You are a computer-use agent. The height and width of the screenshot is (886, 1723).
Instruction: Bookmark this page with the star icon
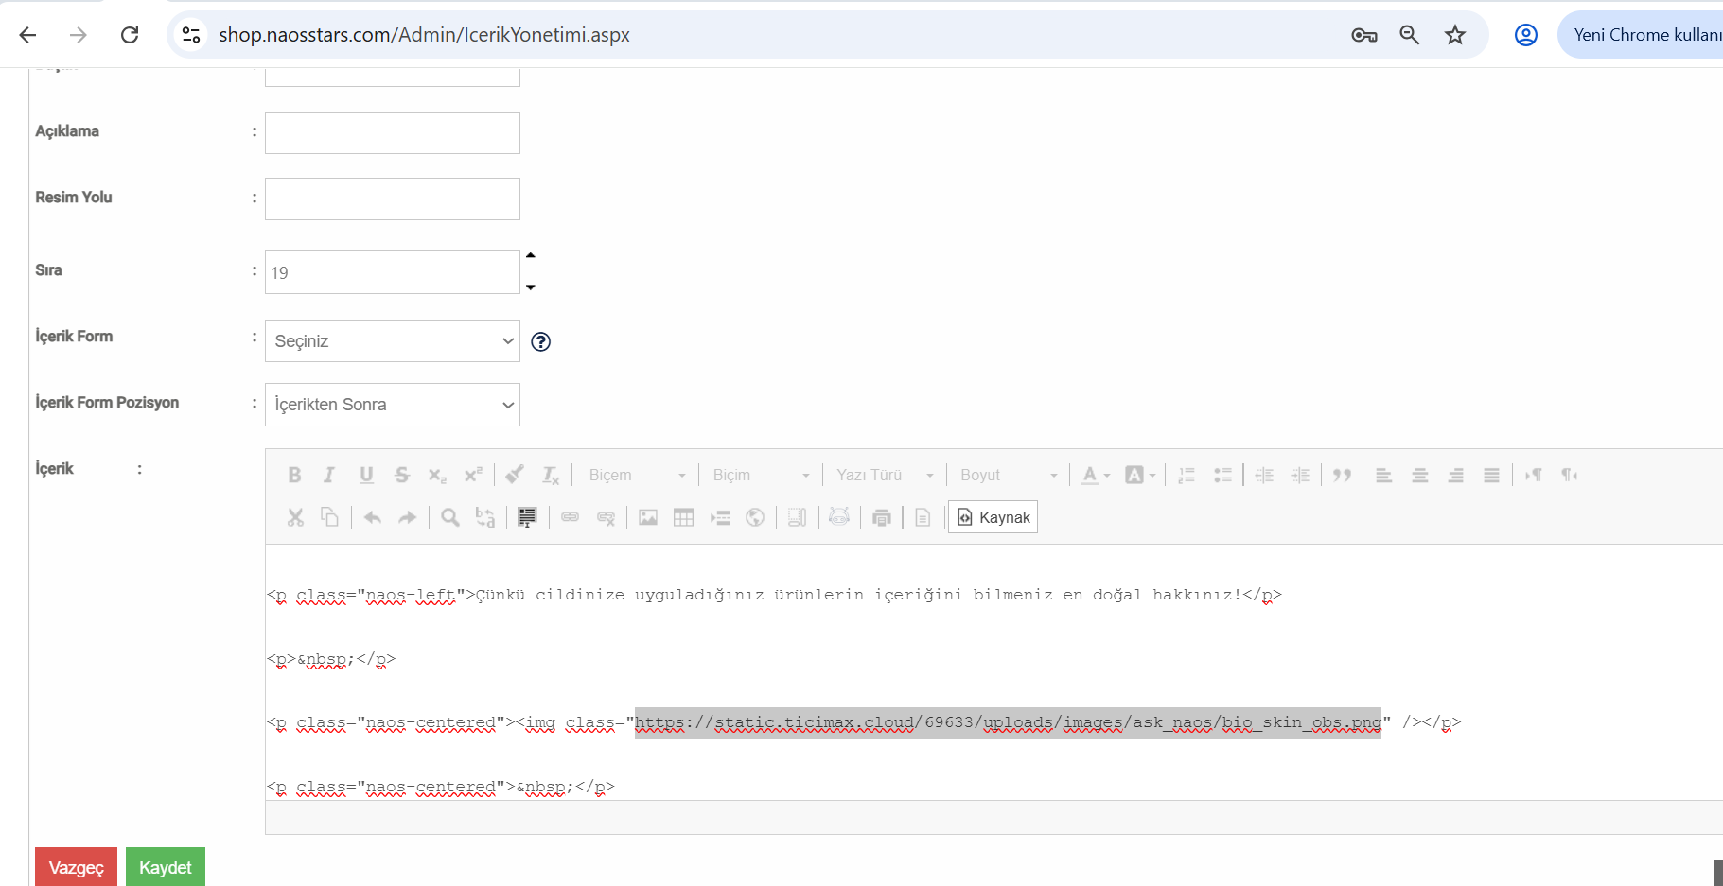tap(1455, 35)
